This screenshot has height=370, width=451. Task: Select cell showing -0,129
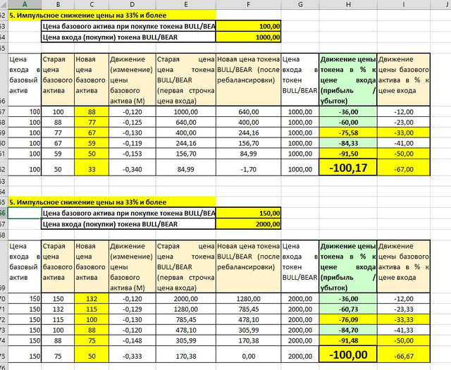132,309
